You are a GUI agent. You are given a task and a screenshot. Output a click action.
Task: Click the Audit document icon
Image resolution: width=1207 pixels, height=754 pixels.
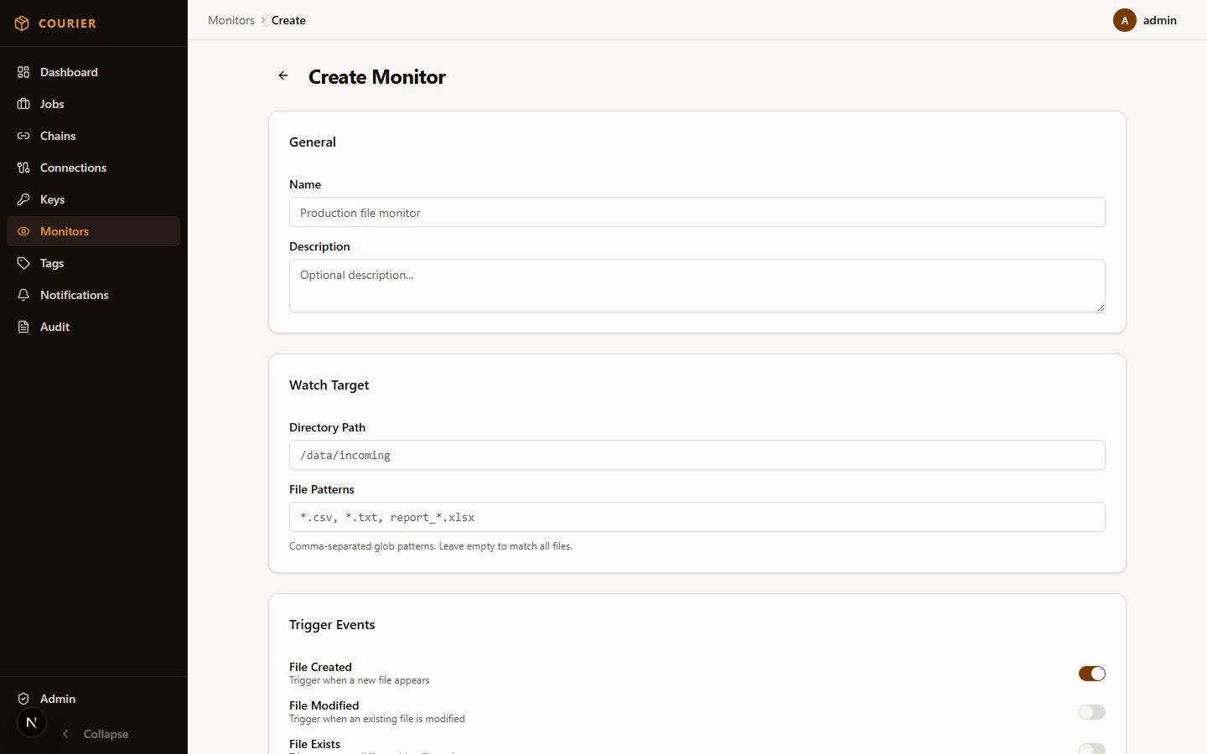(23, 327)
